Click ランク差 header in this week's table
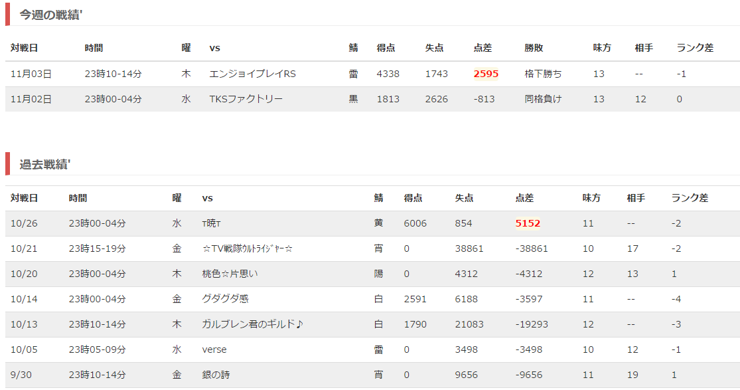 pos(695,48)
